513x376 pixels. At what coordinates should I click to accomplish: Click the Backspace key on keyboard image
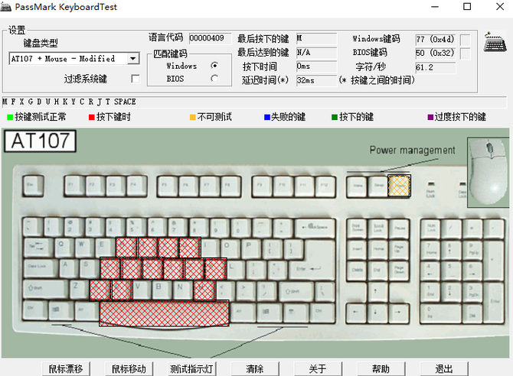(x=315, y=227)
